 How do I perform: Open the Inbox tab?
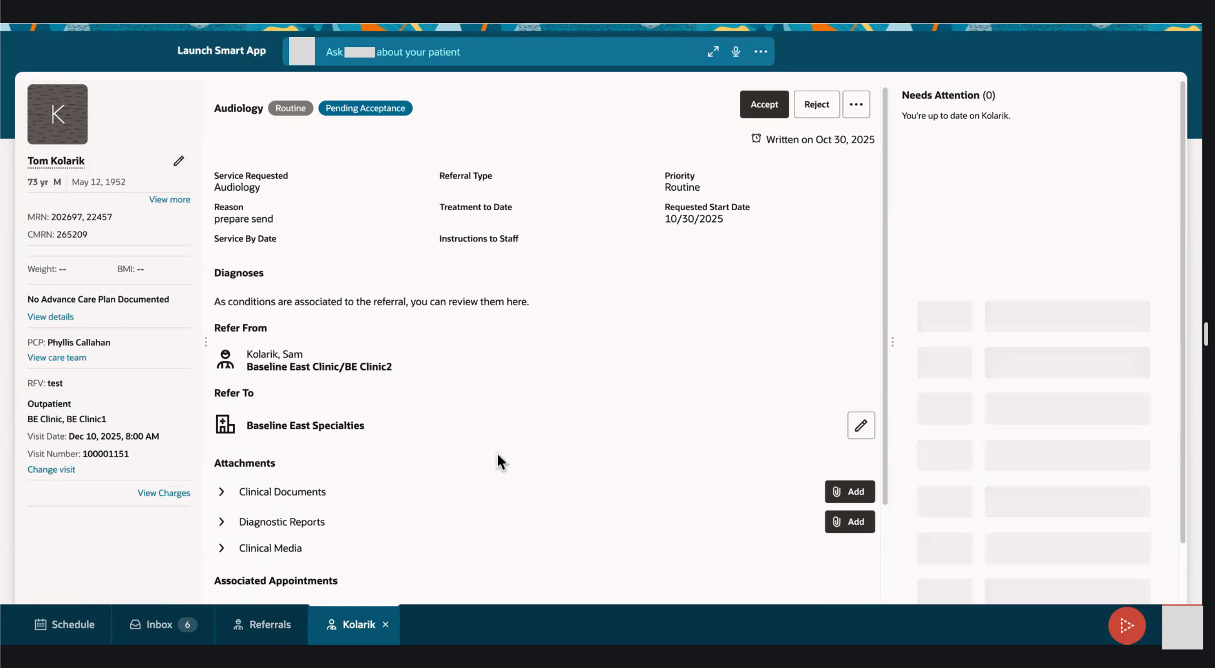point(163,625)
